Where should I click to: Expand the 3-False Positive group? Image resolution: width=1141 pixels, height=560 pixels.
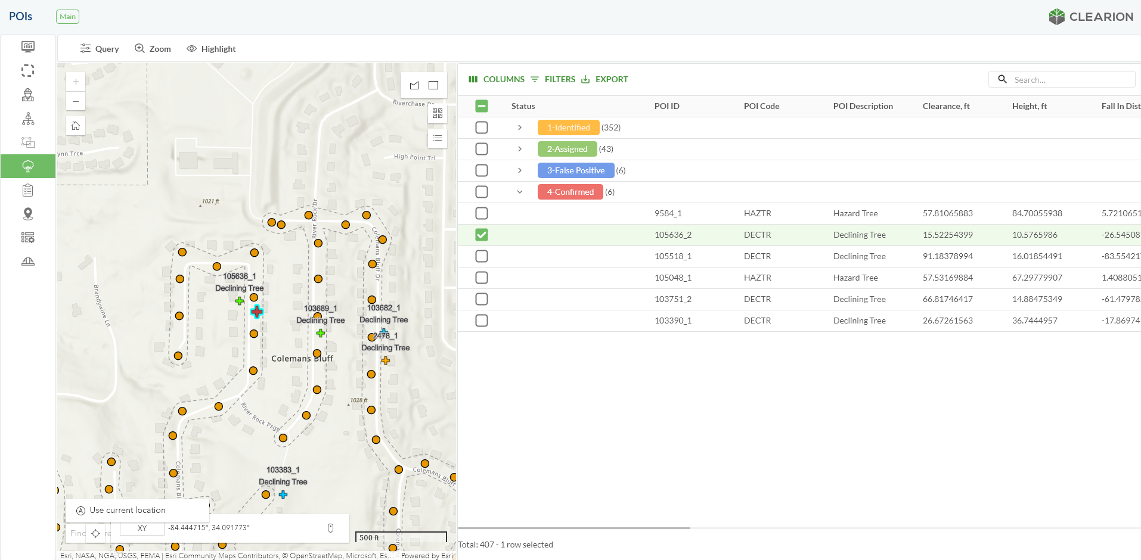coord(520,170)
